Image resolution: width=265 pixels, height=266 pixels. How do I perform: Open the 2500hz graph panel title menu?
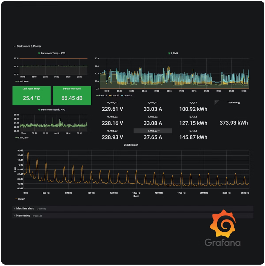pos(131,145)
